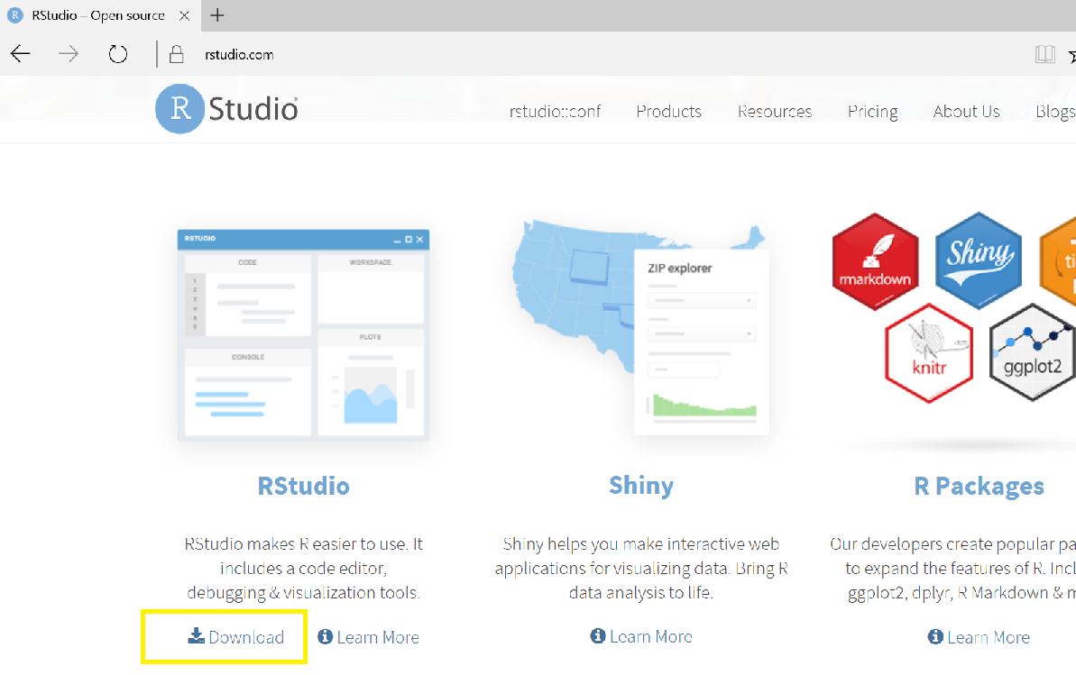Refresh the page using the reload icon
Image resolution: width=1076 pixels, height=675 pixels.
click(x=117, y=54)
